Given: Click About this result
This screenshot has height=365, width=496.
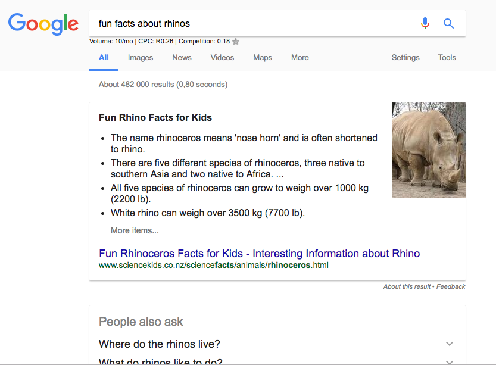Looking at the screenshot, I should pos(407,286).
